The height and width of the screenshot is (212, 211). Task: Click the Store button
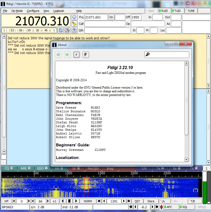(151, 201)
